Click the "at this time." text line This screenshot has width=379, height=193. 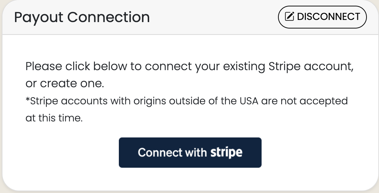(x=54, y=118)
